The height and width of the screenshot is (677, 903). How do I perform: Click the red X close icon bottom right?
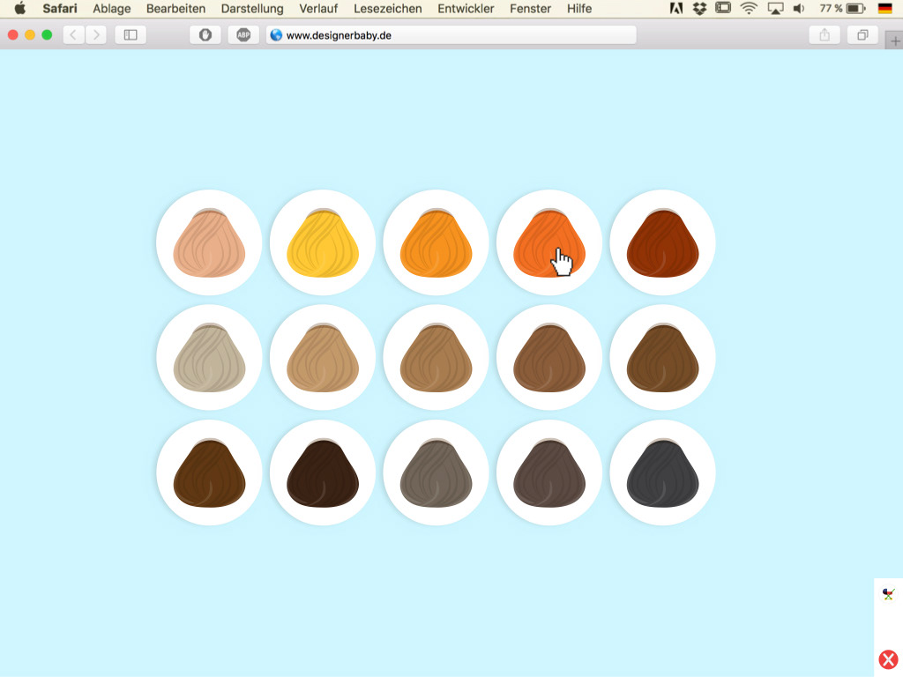coord(889,659)
